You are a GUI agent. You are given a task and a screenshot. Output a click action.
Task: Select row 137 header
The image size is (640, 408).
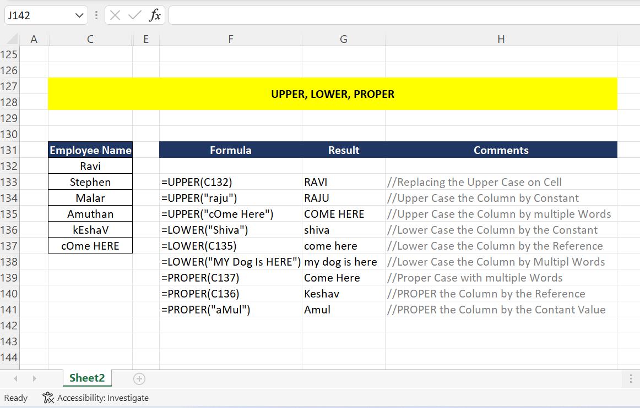coord(9,246)
